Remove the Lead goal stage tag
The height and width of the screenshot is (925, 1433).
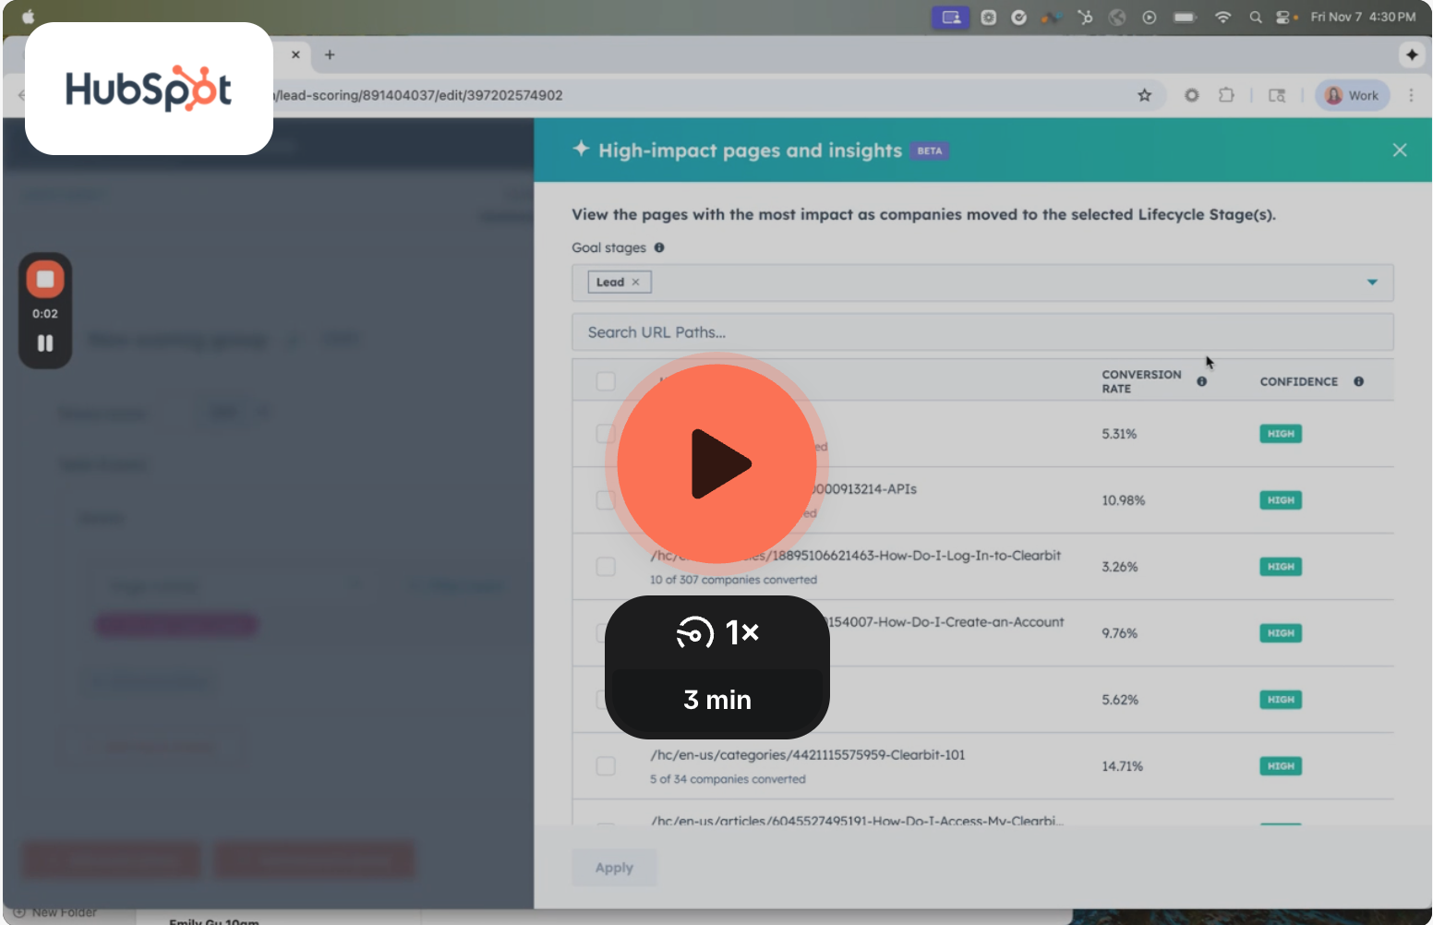(635, 282)
